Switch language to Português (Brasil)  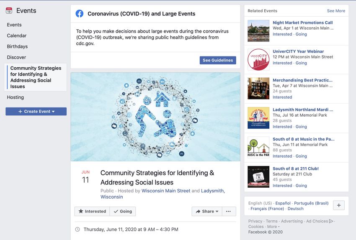[x=311, y=203]
